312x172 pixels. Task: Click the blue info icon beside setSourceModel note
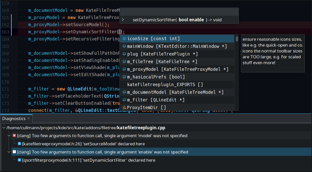[19, 144]
